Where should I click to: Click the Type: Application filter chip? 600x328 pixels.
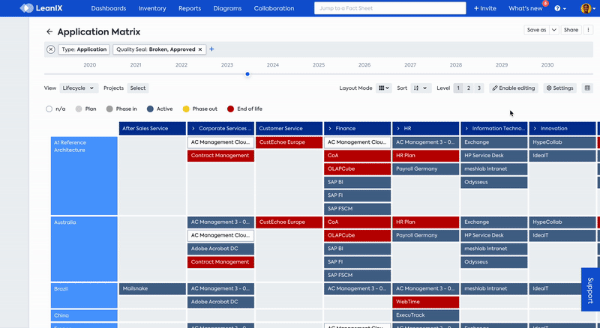84,49
